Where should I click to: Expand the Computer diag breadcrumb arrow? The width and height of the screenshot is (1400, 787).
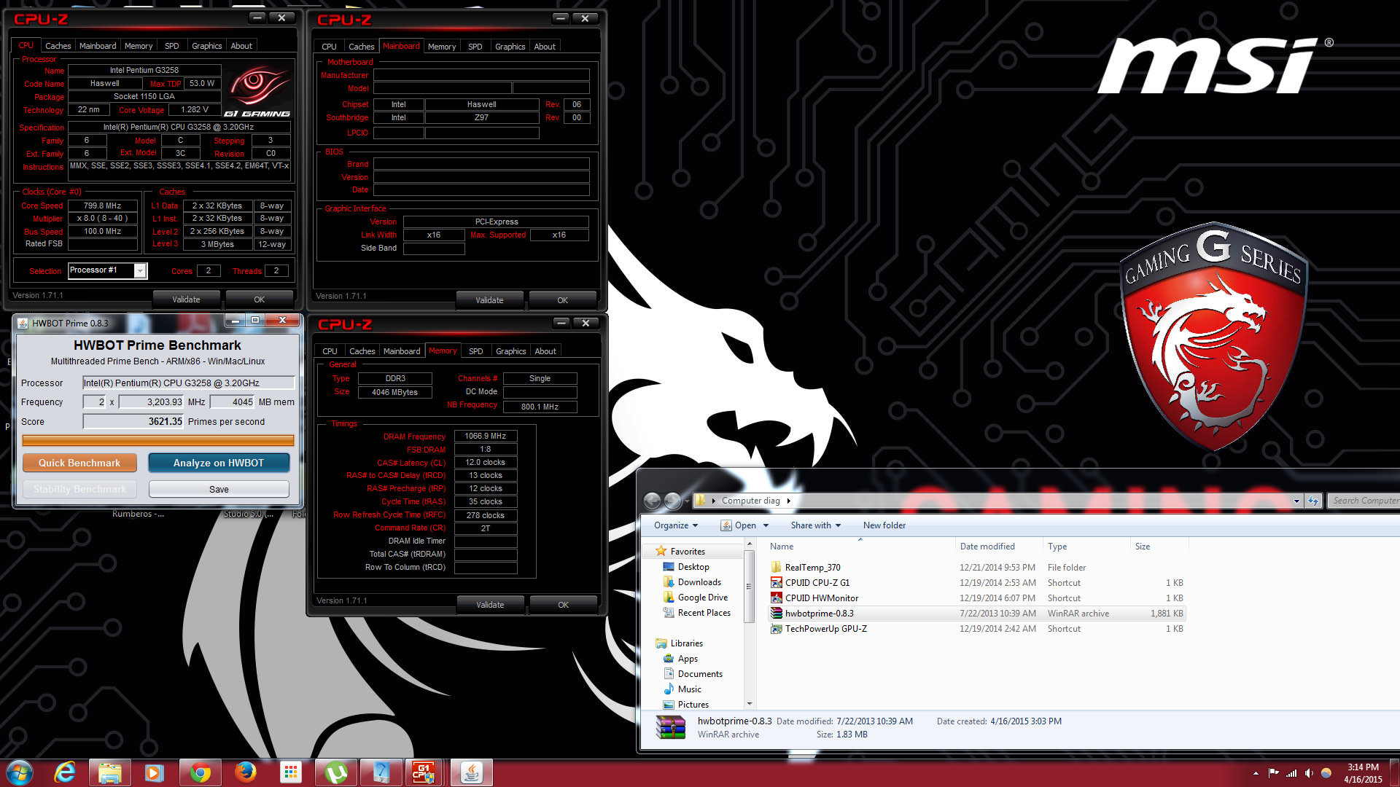coord(789,501)
